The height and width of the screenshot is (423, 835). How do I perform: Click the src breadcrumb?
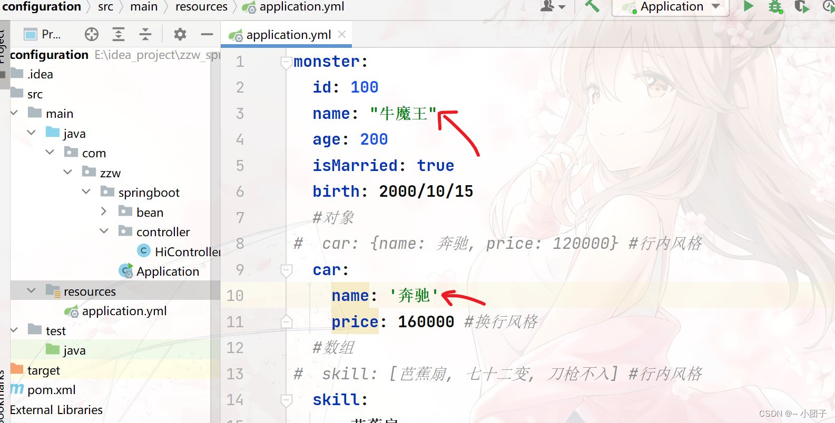click(x=105, y=6)
